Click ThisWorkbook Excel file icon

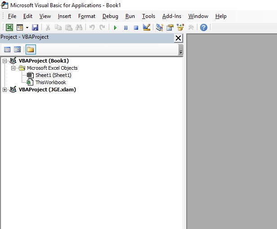coord(30,82)
